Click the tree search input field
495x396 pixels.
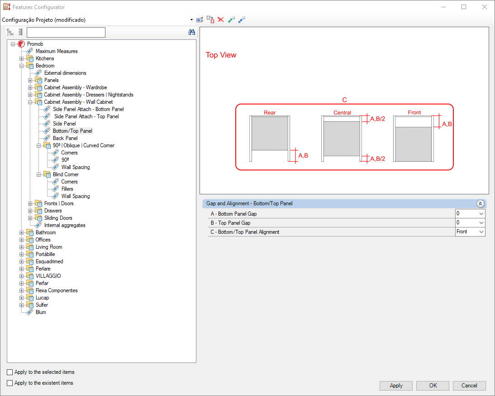coord(66,32)
